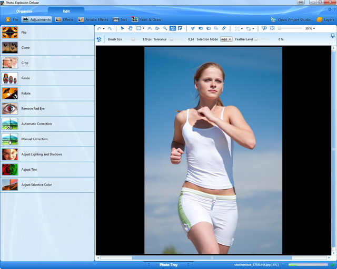Move the Feather Level slider
This screenshot has height=269, width=337.
pyautogui.click(x=262, y=39)
